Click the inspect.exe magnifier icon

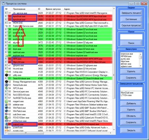point(7,124)
